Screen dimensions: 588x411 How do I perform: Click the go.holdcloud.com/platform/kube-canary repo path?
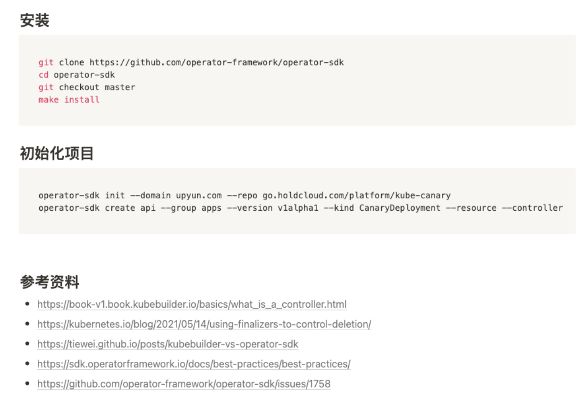click(x=356, y=195)
